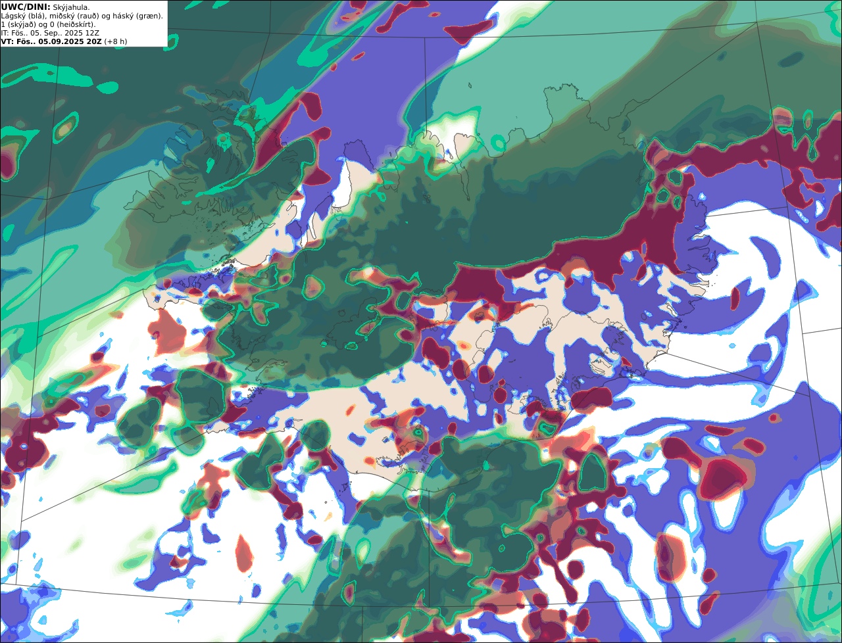Click the initial time "IT: Fös.. 05. Sep.. 2025 12Z"
This screenshot has height=643, width=842.
point(51,32)
